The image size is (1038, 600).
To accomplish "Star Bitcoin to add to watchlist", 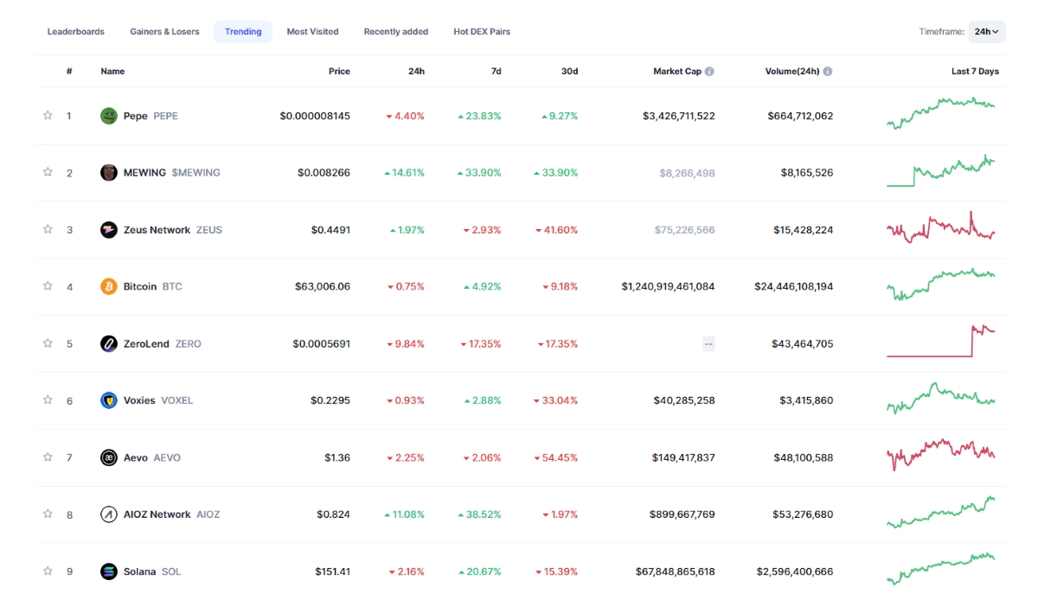I will [48, 286].
